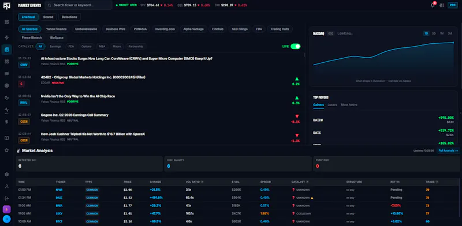The width and height of the screenshot is (462, 226).
Task: Click the PRO badge
Action: click(x=452, y=5)
